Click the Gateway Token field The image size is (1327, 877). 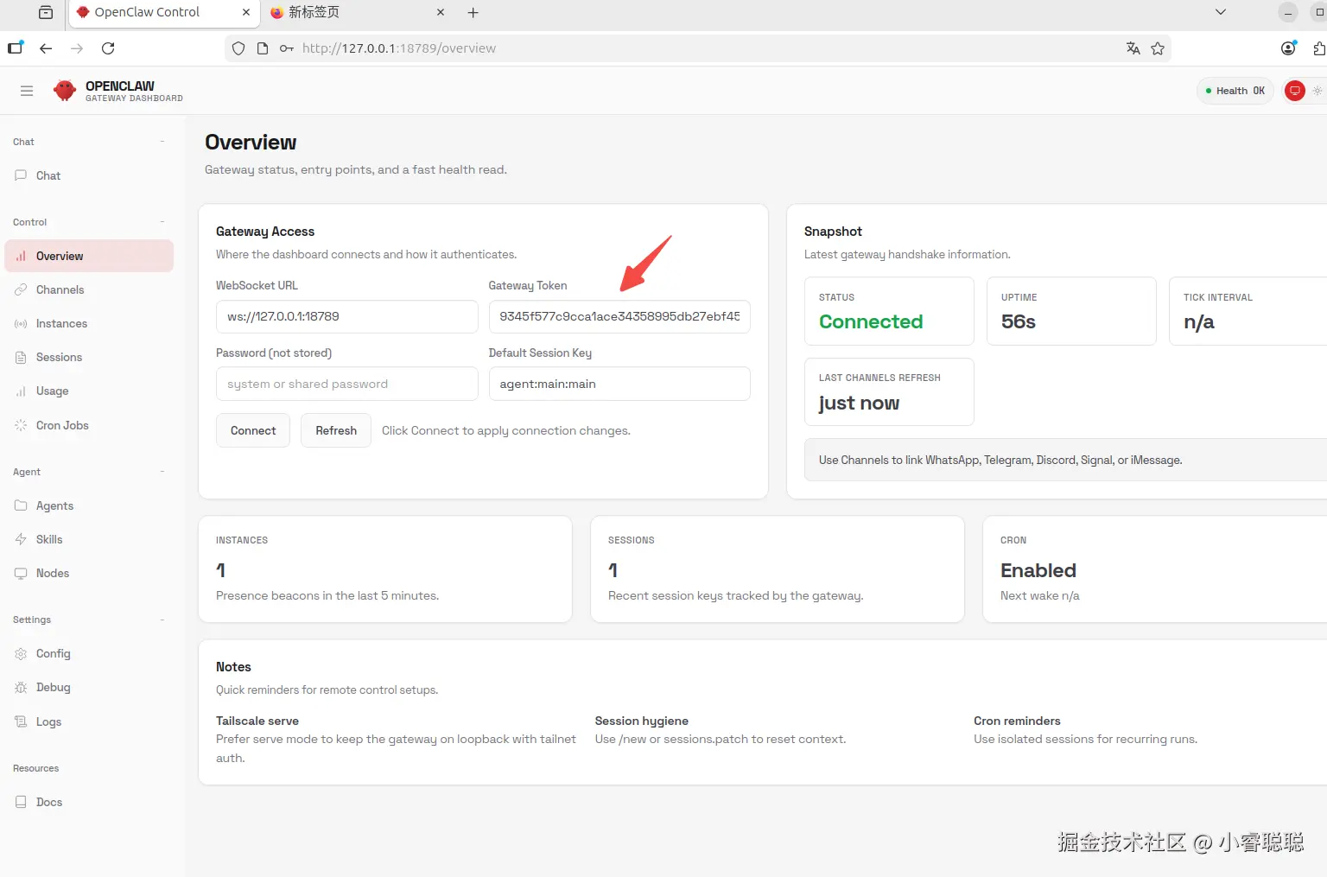coord(619,316)
